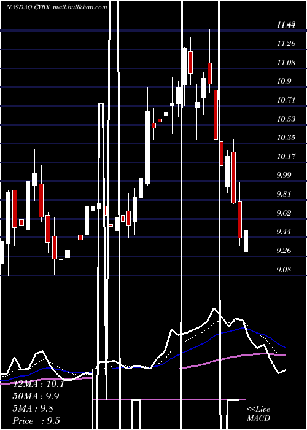Image resolution: width=307 pixels, height=430 pixels.
Task: Click the last white candlestick on the right
Action: (x=246, y=241)
